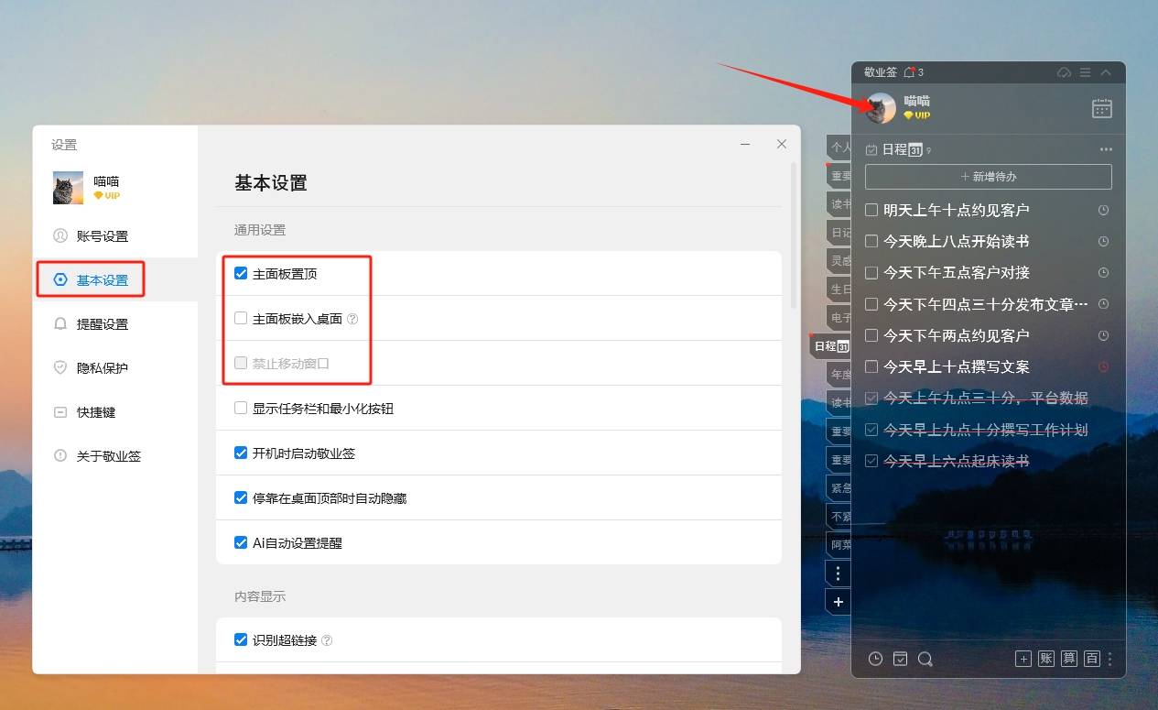Viewport: 1158px width, 710px height.
Task: Click the cat avatar in settings window
Action: (x=69, y=188)
